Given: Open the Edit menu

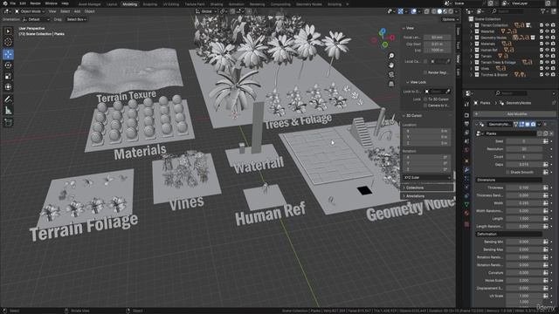Looking at the screenshot, I should [x=23, y=3].
